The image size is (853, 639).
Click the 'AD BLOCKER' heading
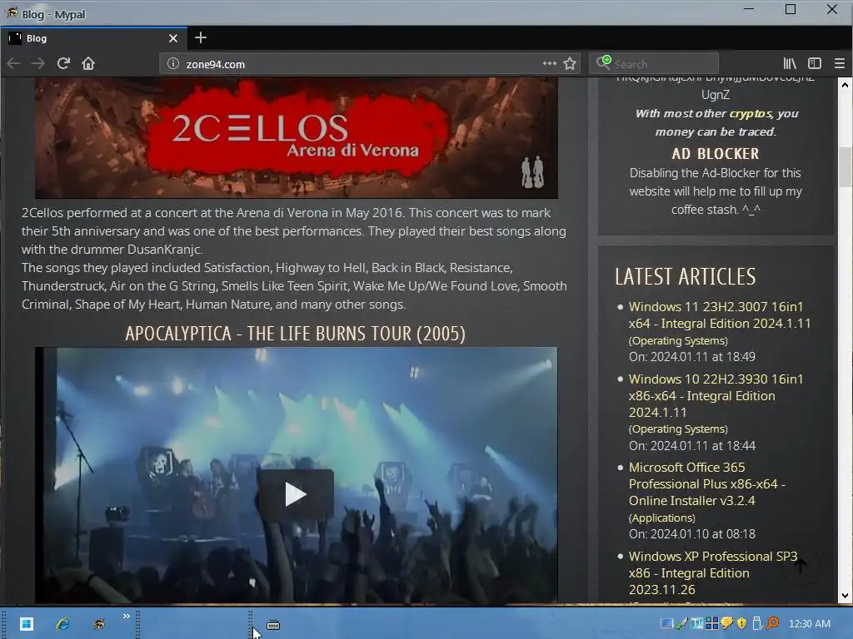[716, 154]
